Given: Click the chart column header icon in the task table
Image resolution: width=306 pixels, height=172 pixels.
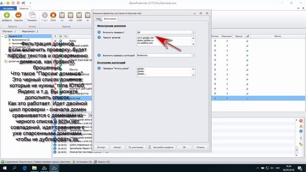Looking at the screenshot, I should (248, 36).
